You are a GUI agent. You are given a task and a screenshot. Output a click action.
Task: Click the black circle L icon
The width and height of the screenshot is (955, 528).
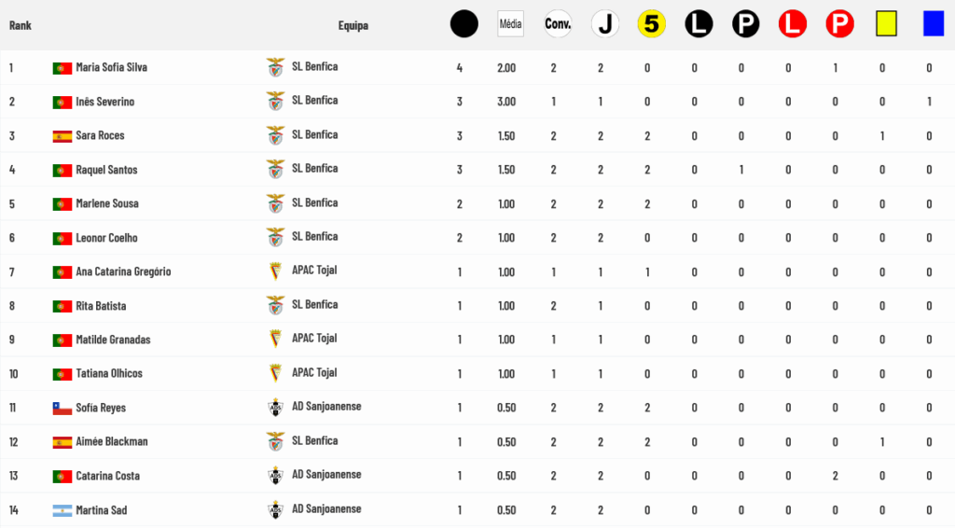699,24
